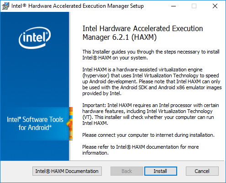Click the Intel logo on blue panel
This screenshot has width=226, height=183.
[x=35, y=38]
